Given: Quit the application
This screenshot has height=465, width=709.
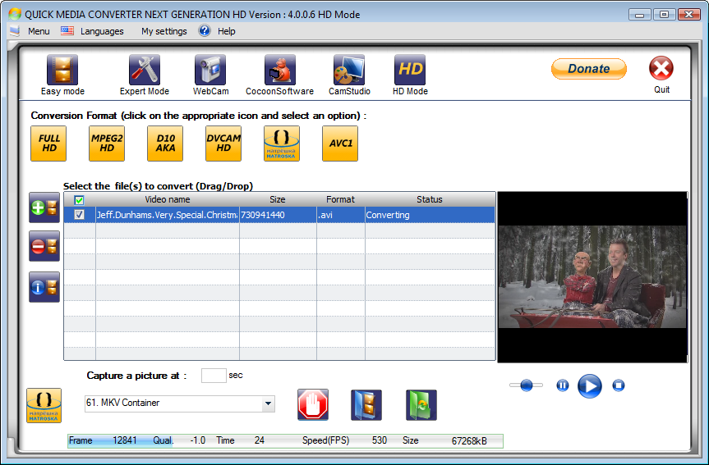Looking at the screenshot, I should click(x=661, y=69).
